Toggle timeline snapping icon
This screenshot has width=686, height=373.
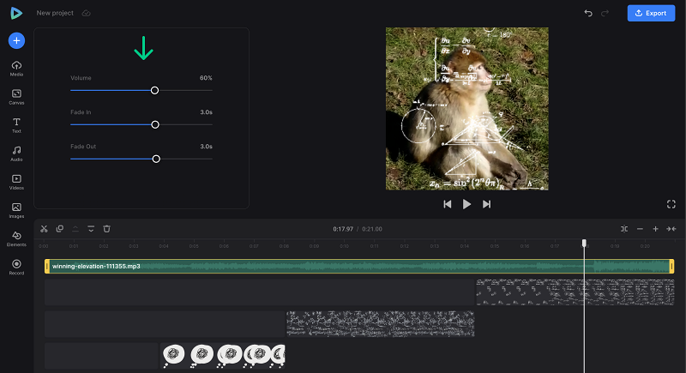point(624,229)
